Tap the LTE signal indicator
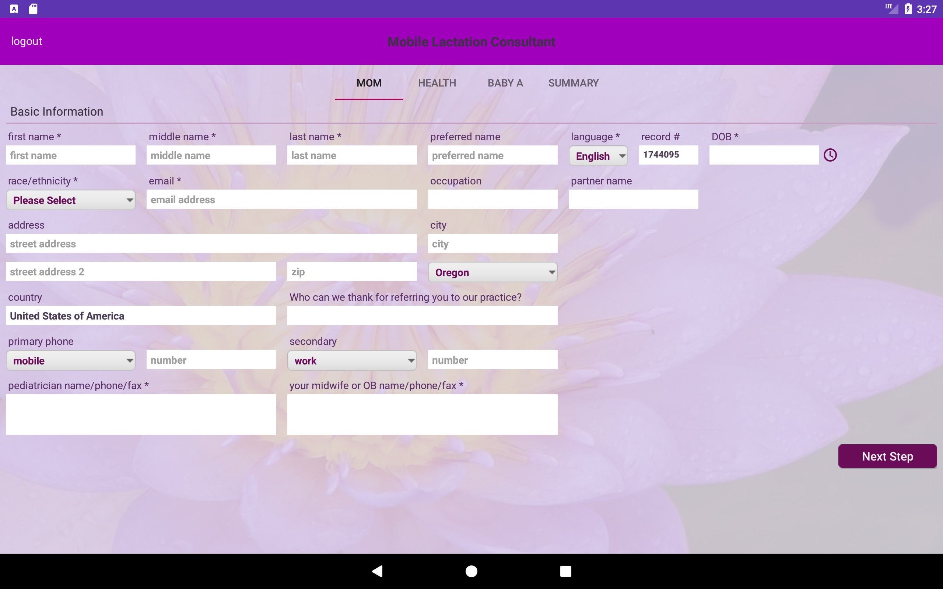 pos(891,8)
